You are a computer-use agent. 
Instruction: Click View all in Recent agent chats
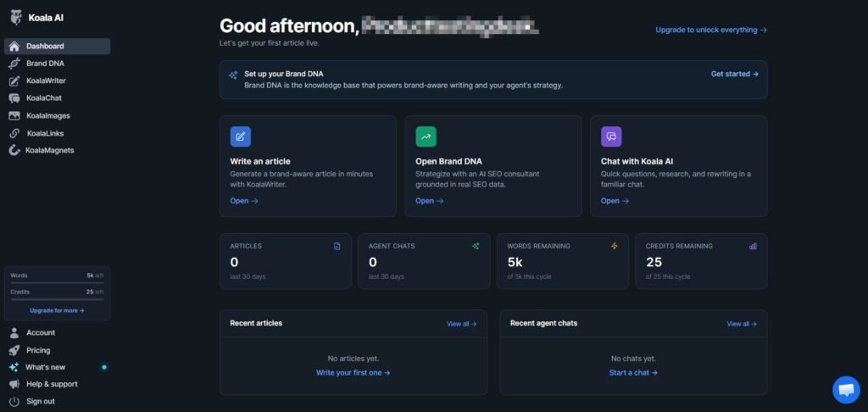742,324
